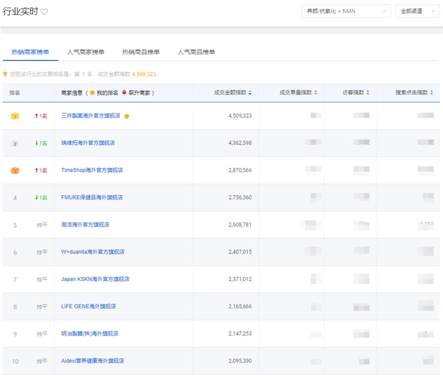The height and width of the screenshot is (376, 443).
Task: Click the star icon next to 三井制薬海外官方旗舰店
Action: point(127,116)
